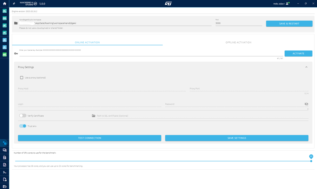Open the C project directly below FI

[x=4, y=40]
